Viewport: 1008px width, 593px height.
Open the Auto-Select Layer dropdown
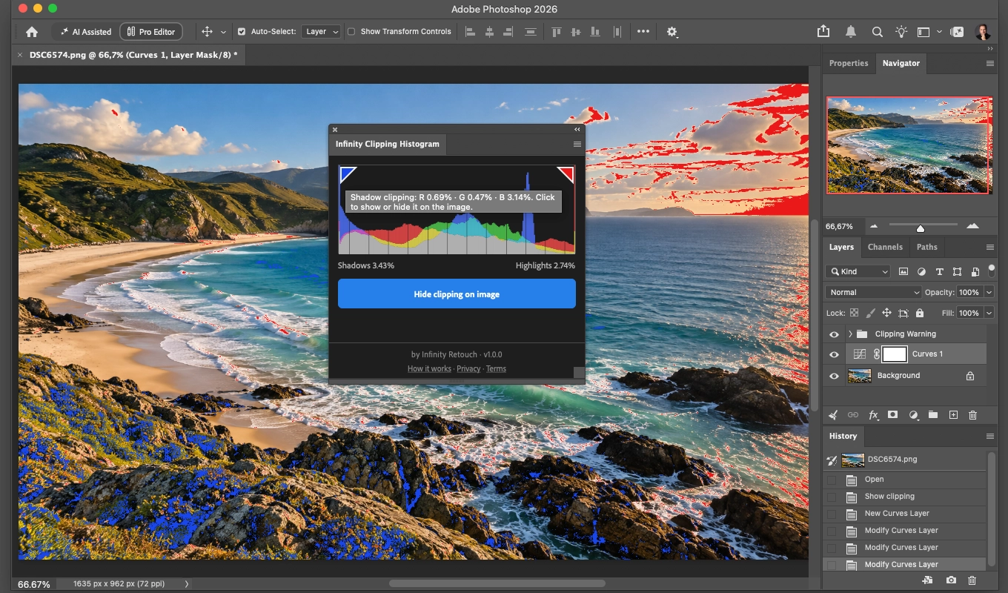pyautogui.click(x=321, y=32)
